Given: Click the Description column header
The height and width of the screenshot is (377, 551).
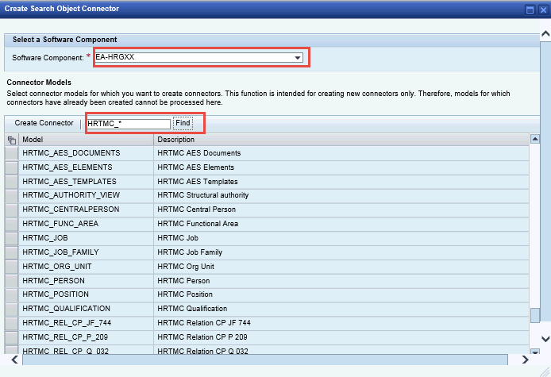Looking at the screenshot, I should [341, 140].
